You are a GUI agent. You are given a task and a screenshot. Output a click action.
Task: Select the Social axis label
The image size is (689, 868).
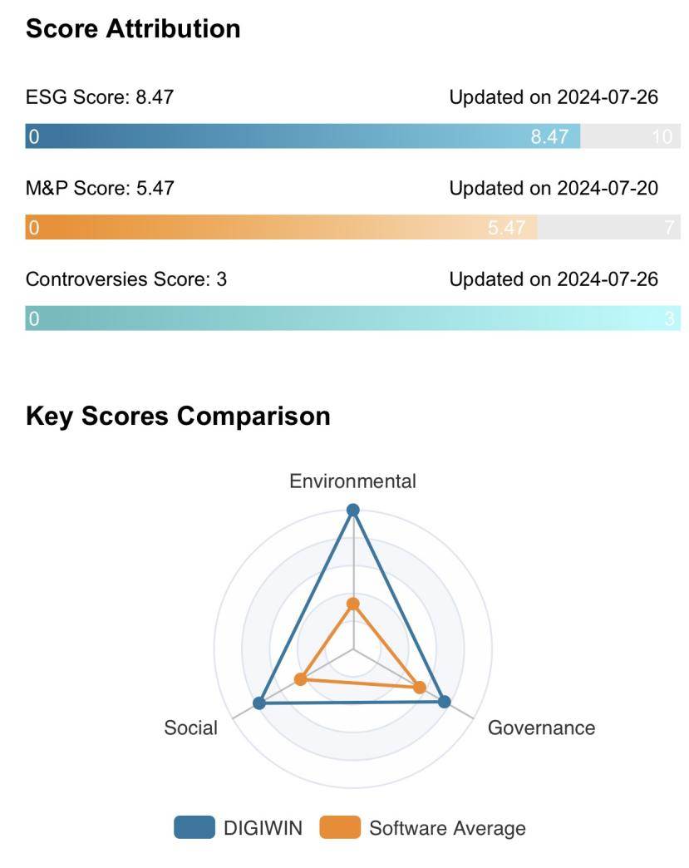191,728
